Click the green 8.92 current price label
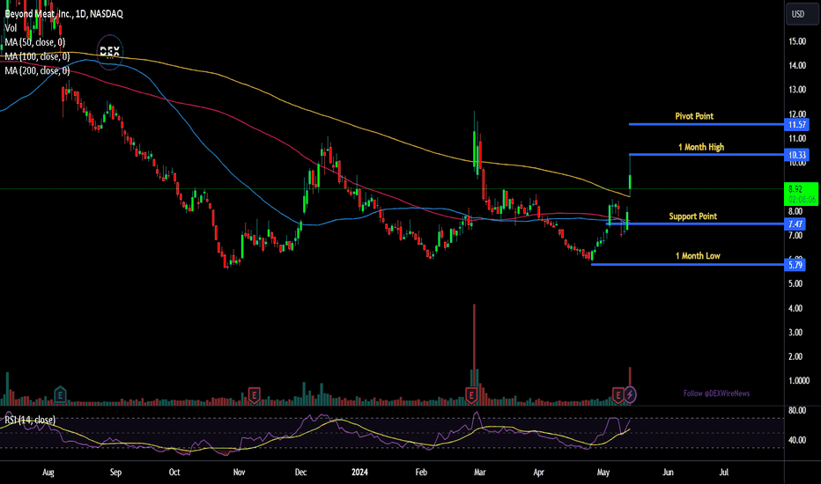 (802, 194)
